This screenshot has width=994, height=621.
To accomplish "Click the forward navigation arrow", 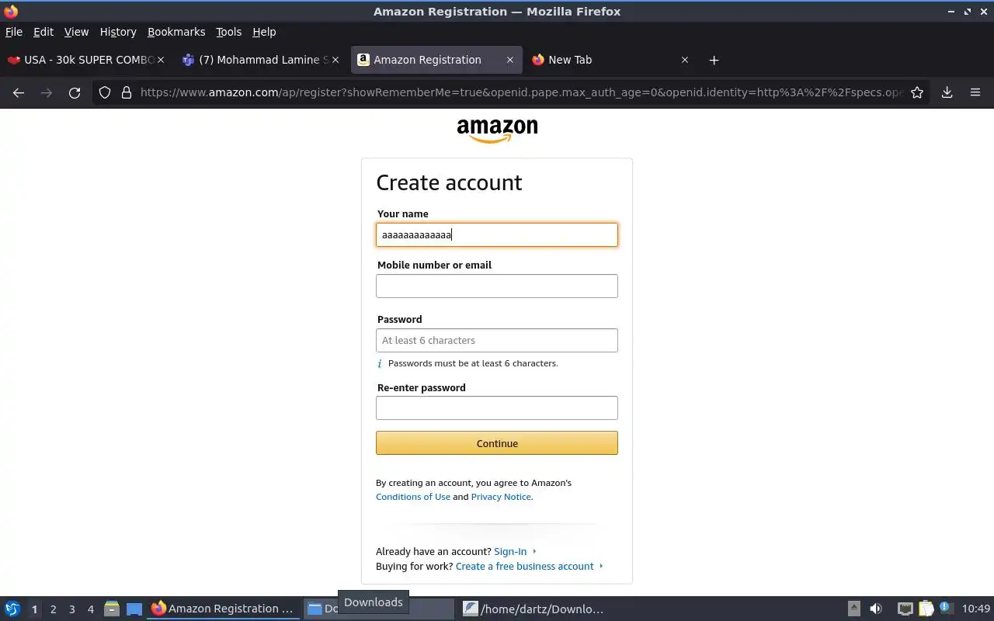I will [x=47, y=92].
